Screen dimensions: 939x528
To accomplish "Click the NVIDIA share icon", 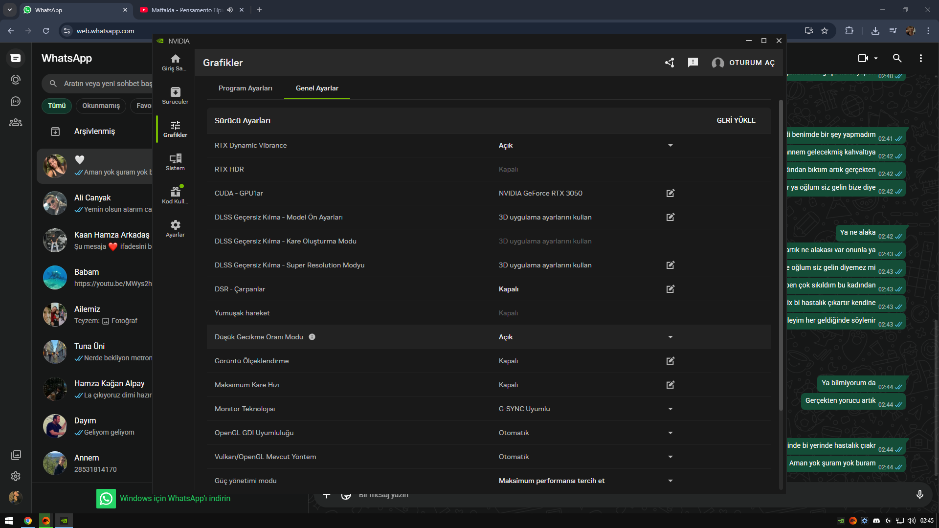I will (670, 63).
